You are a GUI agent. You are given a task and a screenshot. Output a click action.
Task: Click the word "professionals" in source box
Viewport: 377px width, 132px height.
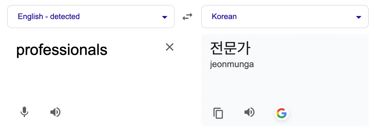pyautogui.click(x=62, y=50)
